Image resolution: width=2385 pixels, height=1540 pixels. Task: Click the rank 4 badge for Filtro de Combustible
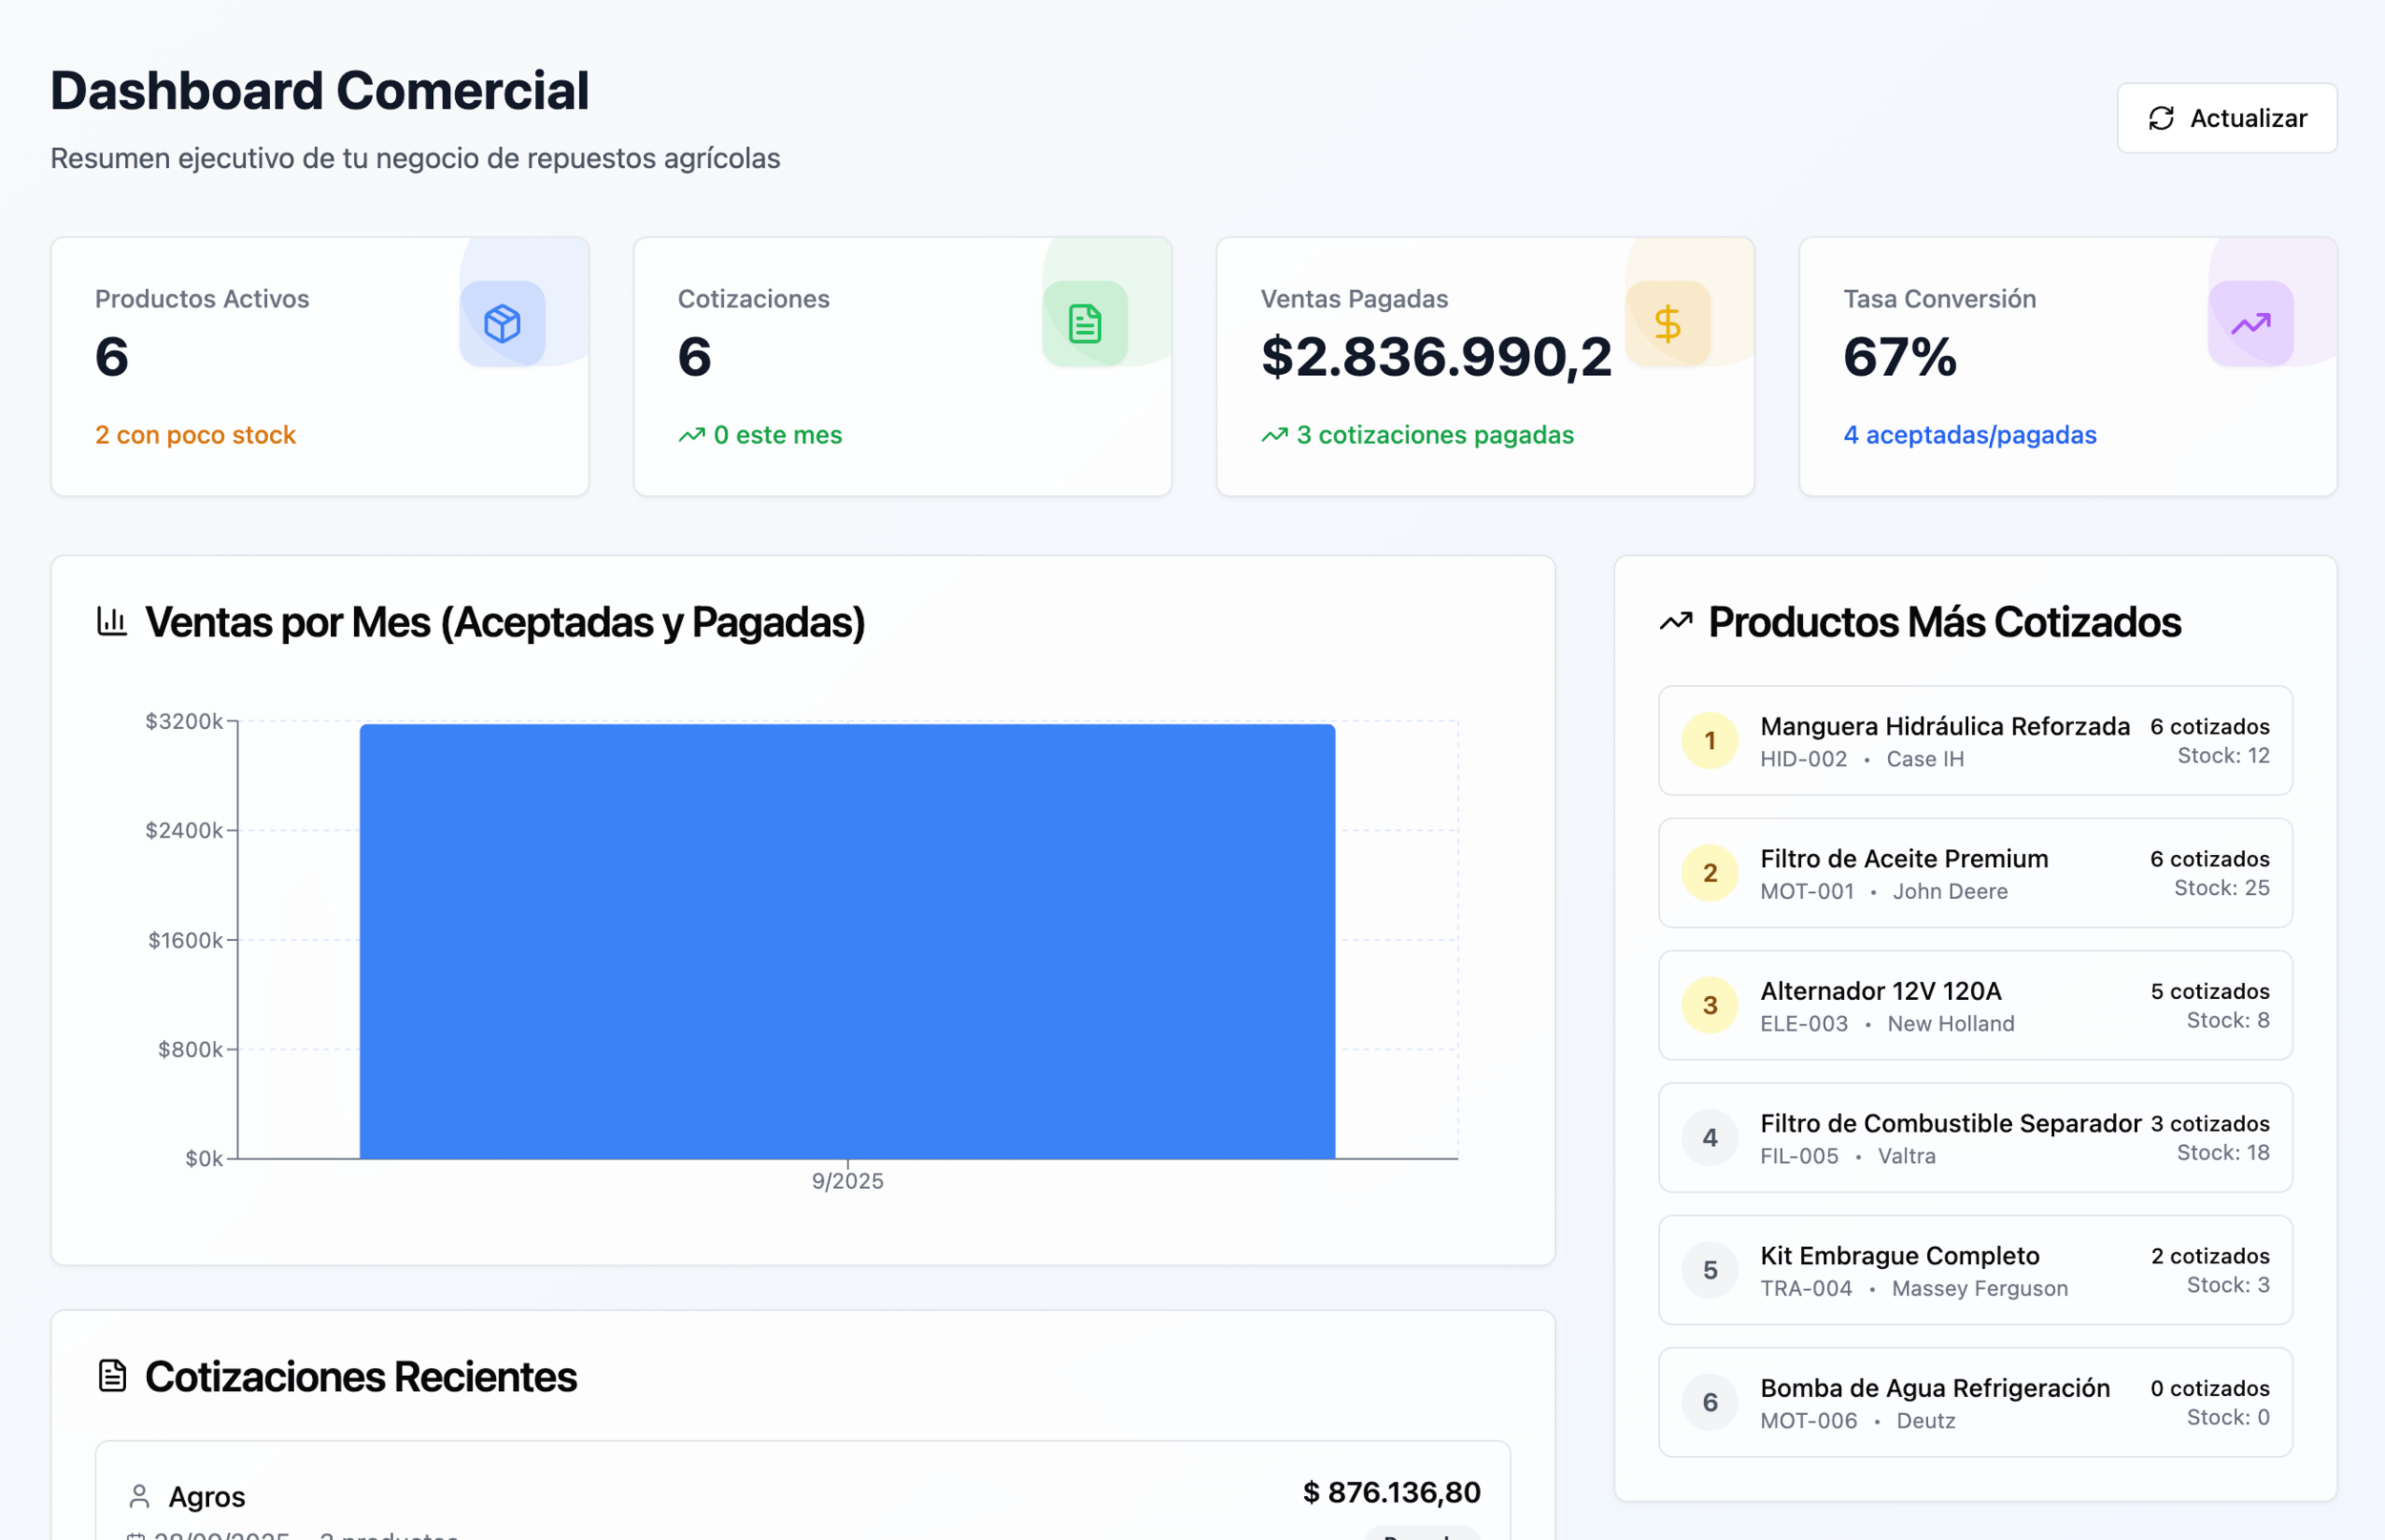[x=1710, y=1138]
